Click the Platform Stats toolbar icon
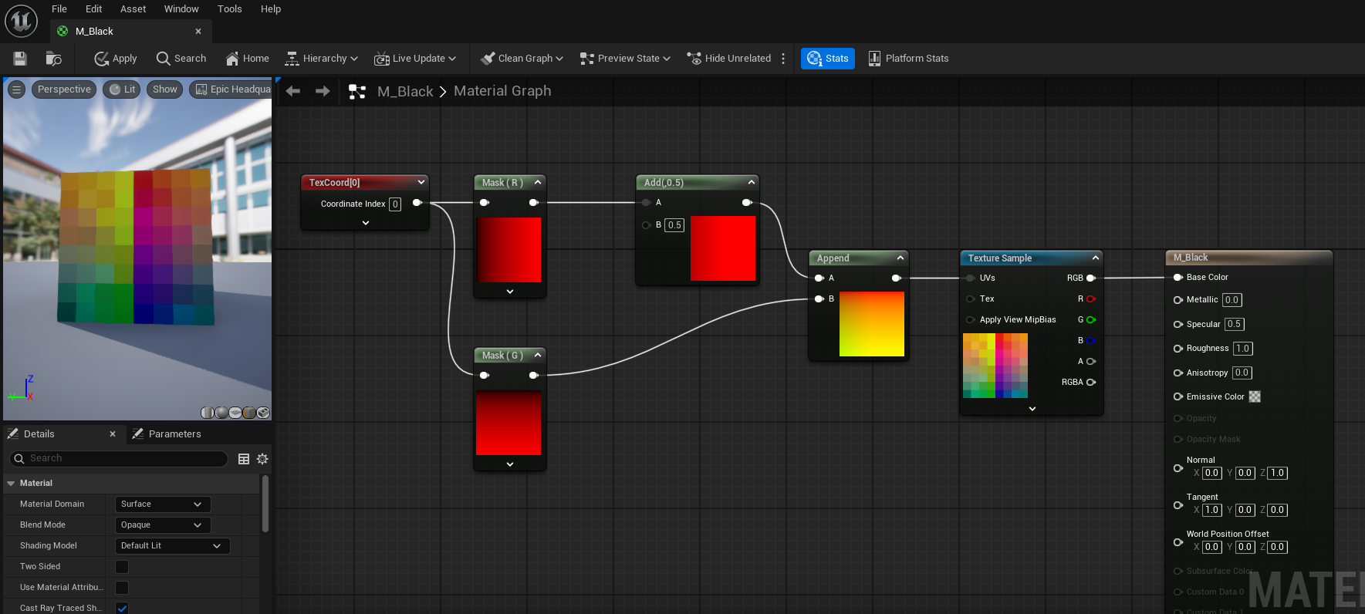 [x=874, y=59]
